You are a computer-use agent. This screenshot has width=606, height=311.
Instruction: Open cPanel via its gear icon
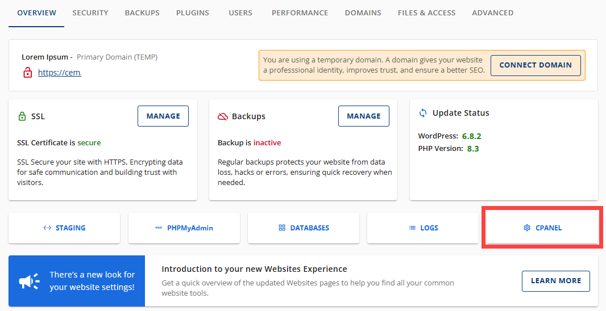point(527,228)
